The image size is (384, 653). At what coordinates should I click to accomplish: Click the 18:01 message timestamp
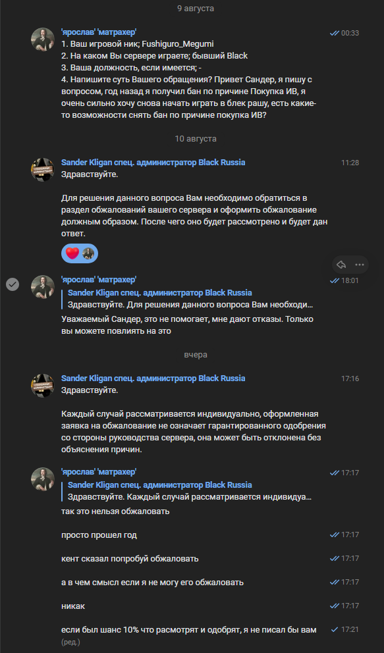click(x=350, y=280)
